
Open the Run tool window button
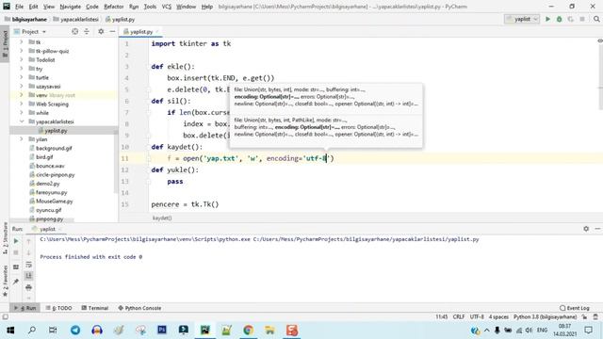point(25,308)
